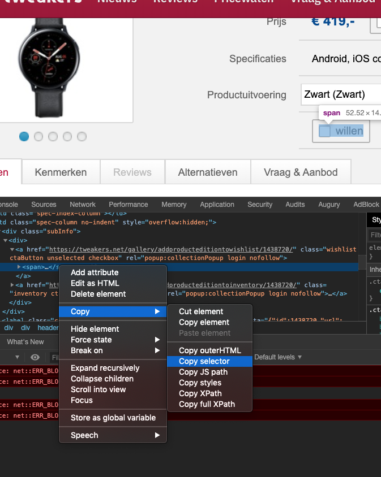Click subInfo div line in DOM
Viewport: 381px width, 477px height.
click(41, 231)
